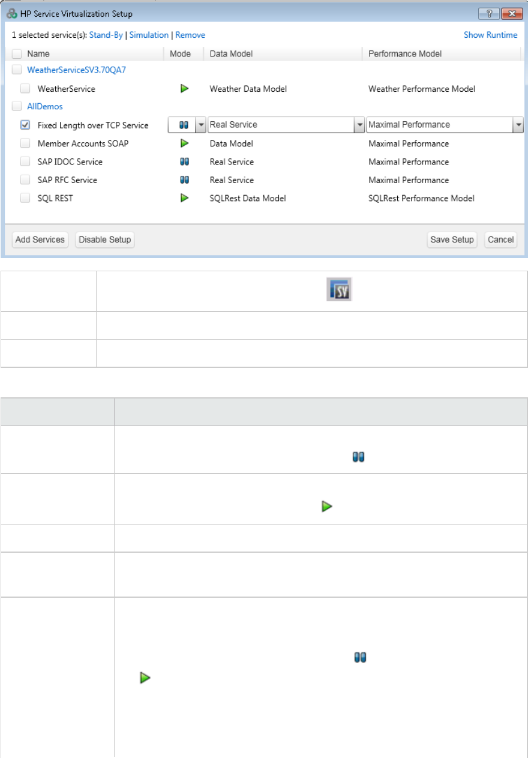Click the SAP IDOC Service name
The width and height of the screenshot is (528, 758).
[x=70, y=162]
